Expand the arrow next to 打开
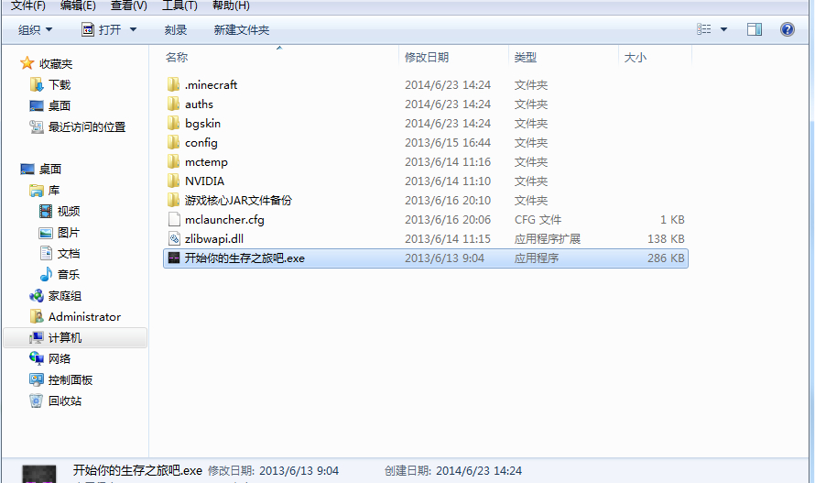Image resolution: width=815 pixels, height=483 pixels. tap(133, 29)
